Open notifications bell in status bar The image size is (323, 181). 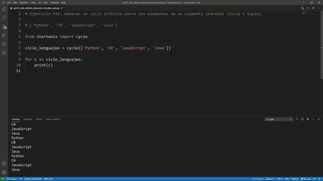pyautogui.click(x=319, y=179)
